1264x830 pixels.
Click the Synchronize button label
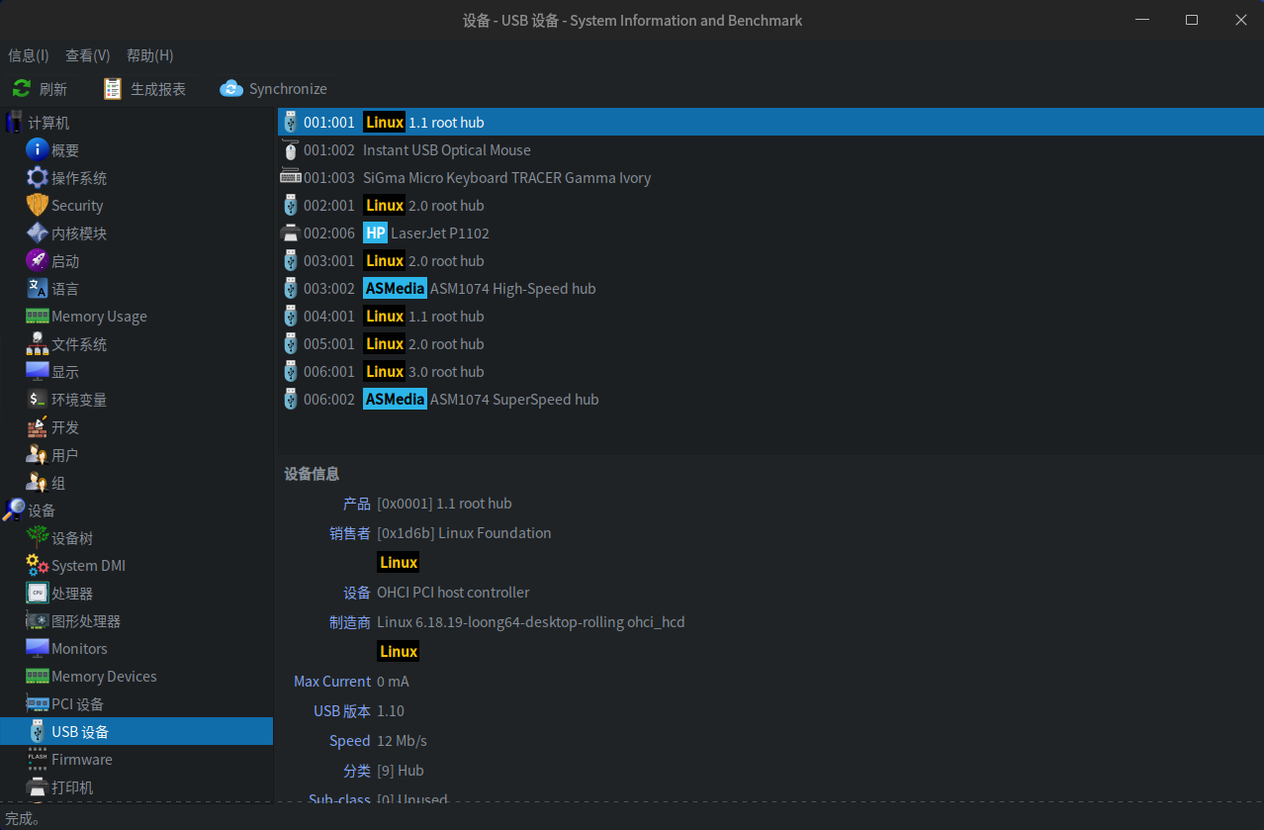[x=288, y=89]
